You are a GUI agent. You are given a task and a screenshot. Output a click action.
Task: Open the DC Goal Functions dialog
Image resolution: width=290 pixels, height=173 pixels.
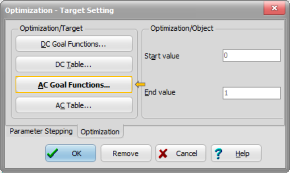tap(74, 44)
